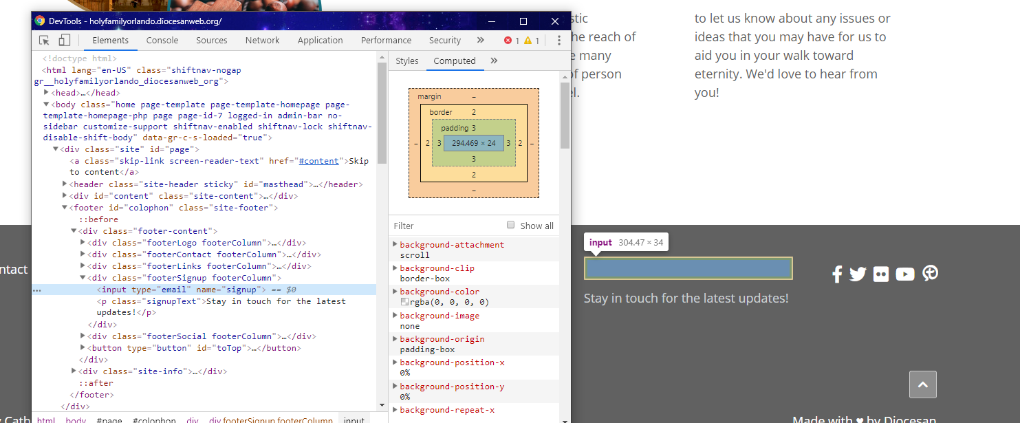Open the Facebook icon in footer
Screen dimensions: 1020x423
coord(837,274)
